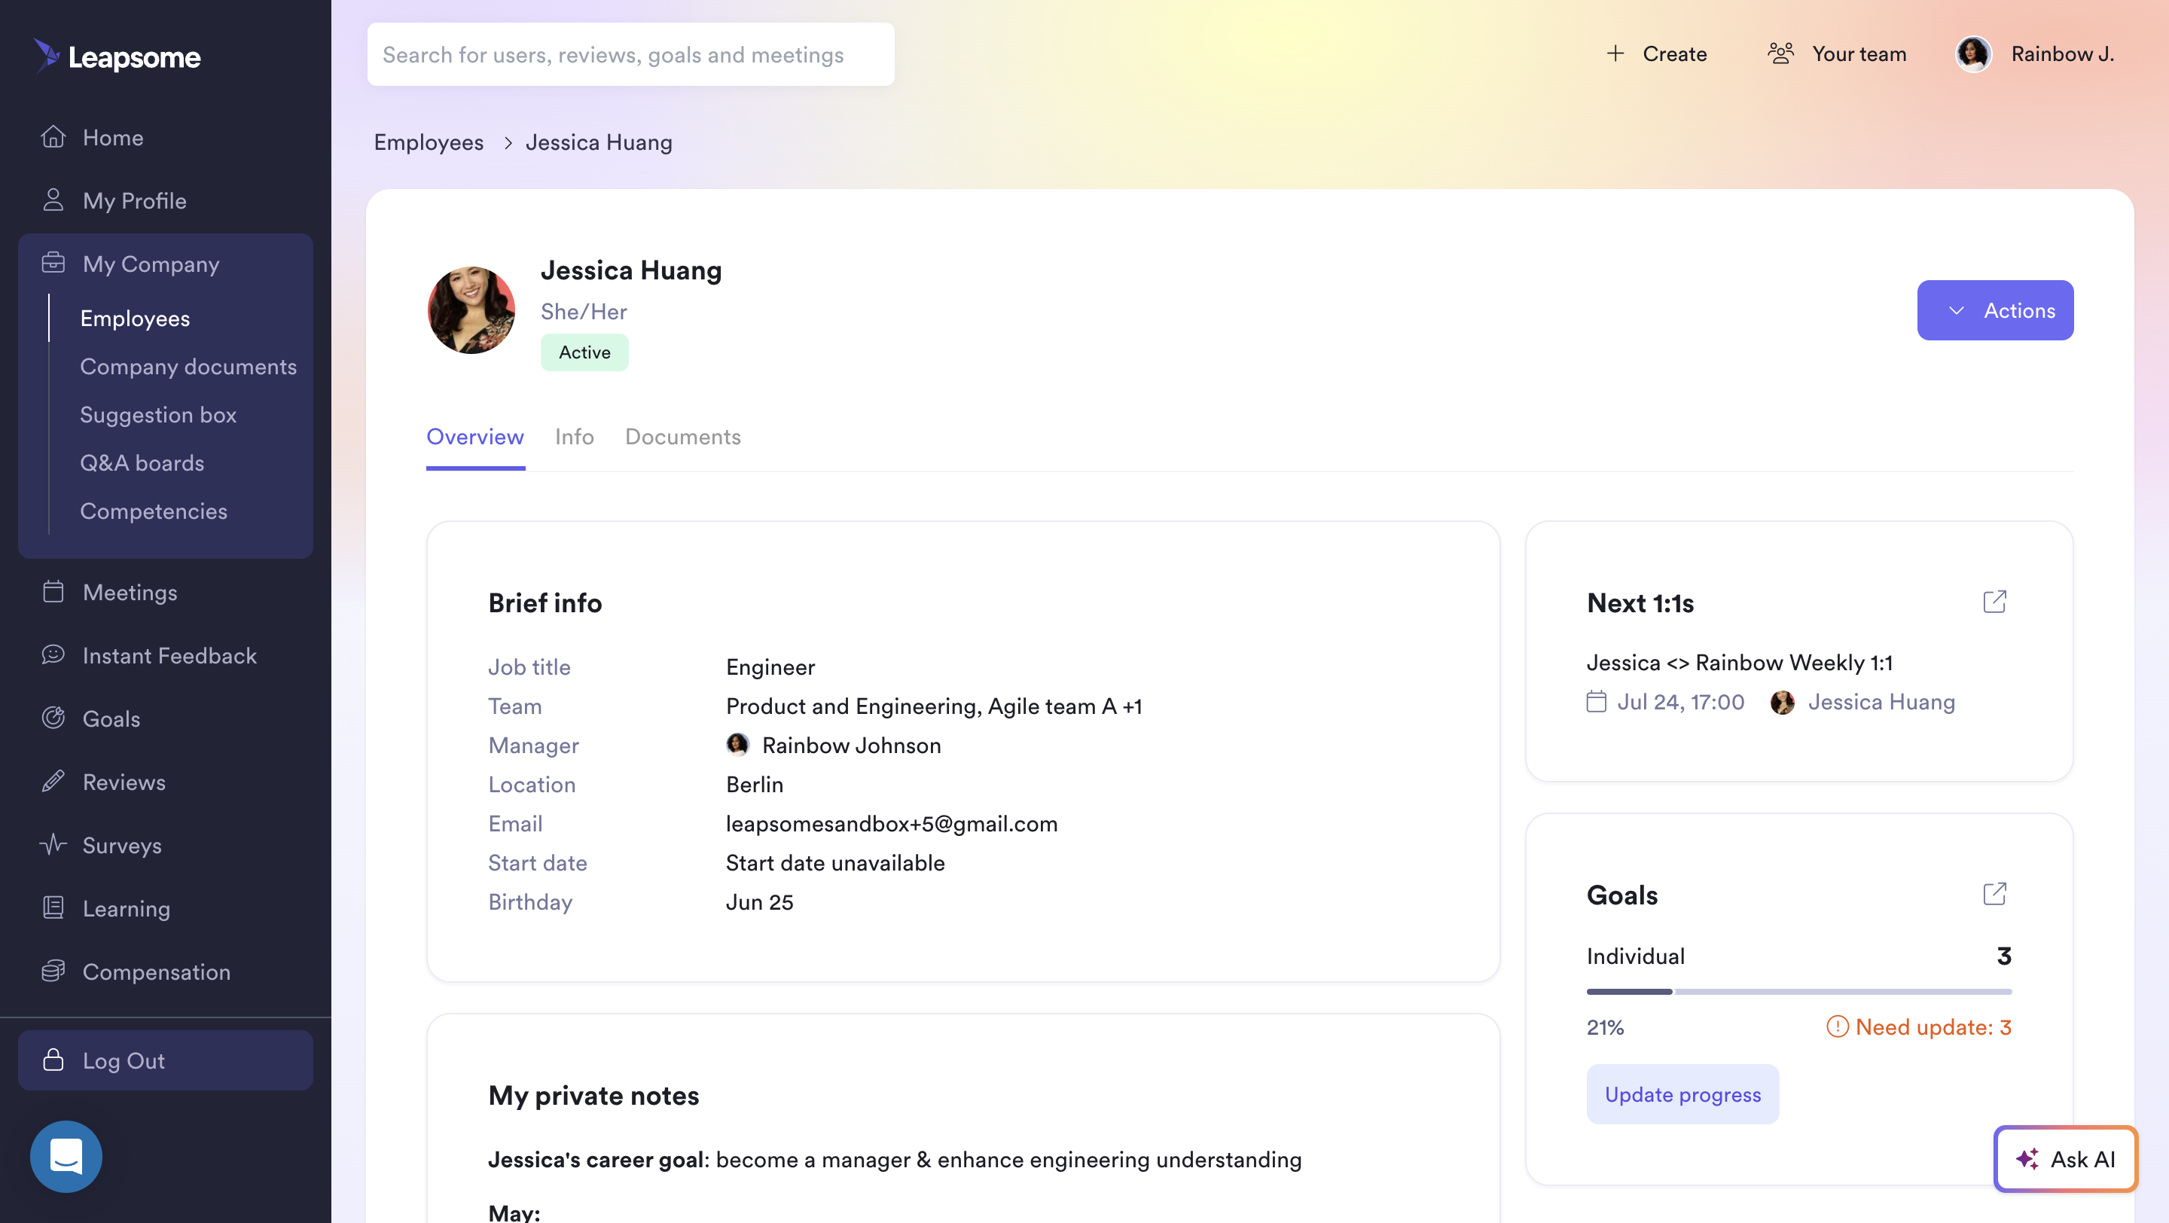
Task: Click the calendar icon beside Jul 24, 17:00
Action: 1597,701
